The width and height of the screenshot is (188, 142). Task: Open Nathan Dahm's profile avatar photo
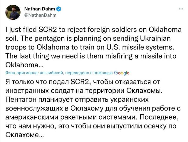click(x=13, y=12)
